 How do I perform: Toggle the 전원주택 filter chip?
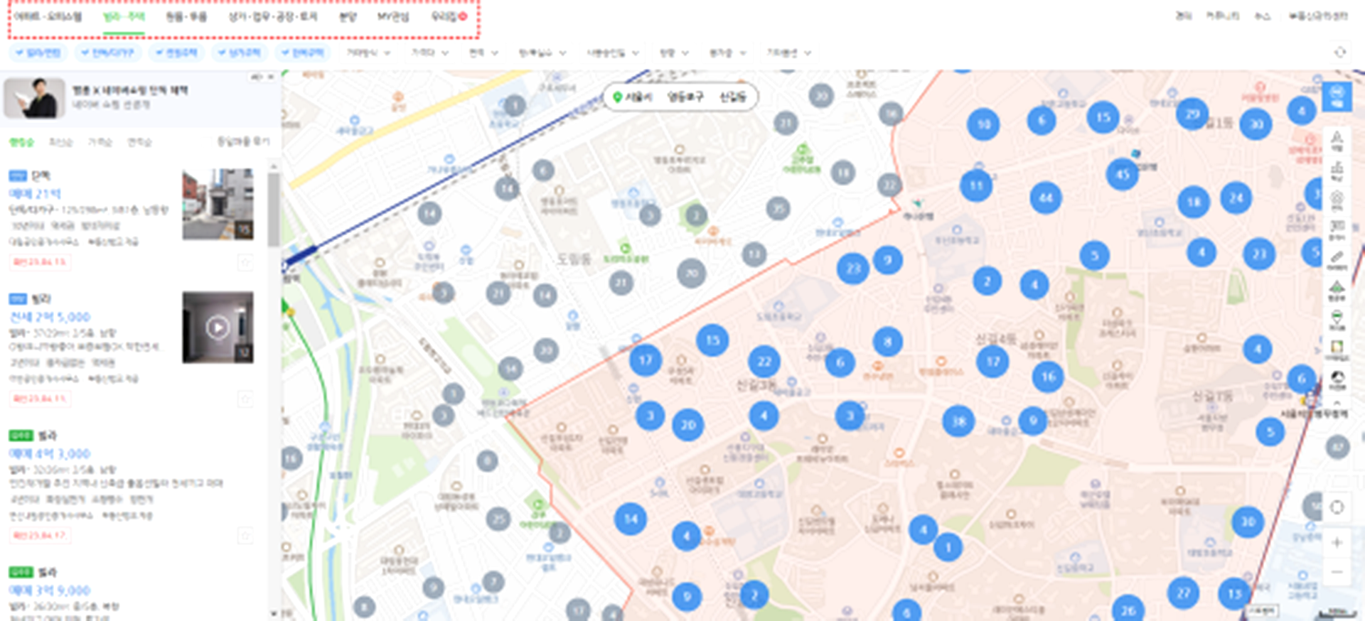point(176,53)
